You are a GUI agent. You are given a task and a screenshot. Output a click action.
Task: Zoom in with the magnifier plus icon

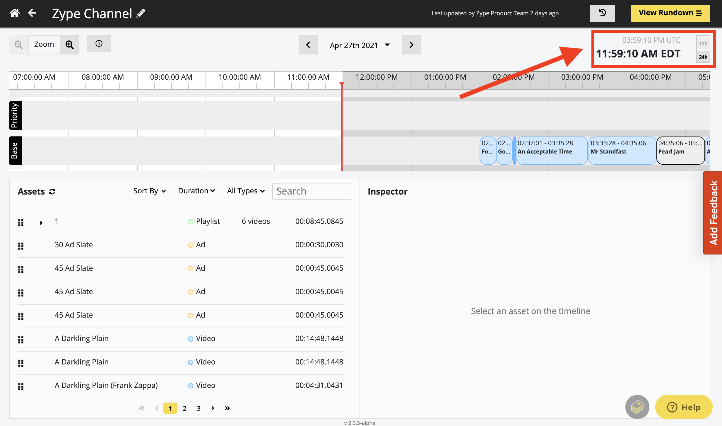tap(69, 45)
